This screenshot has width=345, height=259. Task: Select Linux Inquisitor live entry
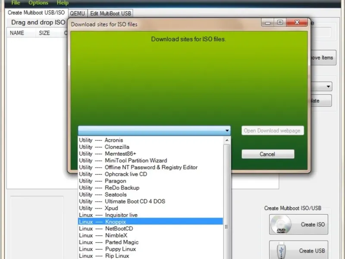151,215
